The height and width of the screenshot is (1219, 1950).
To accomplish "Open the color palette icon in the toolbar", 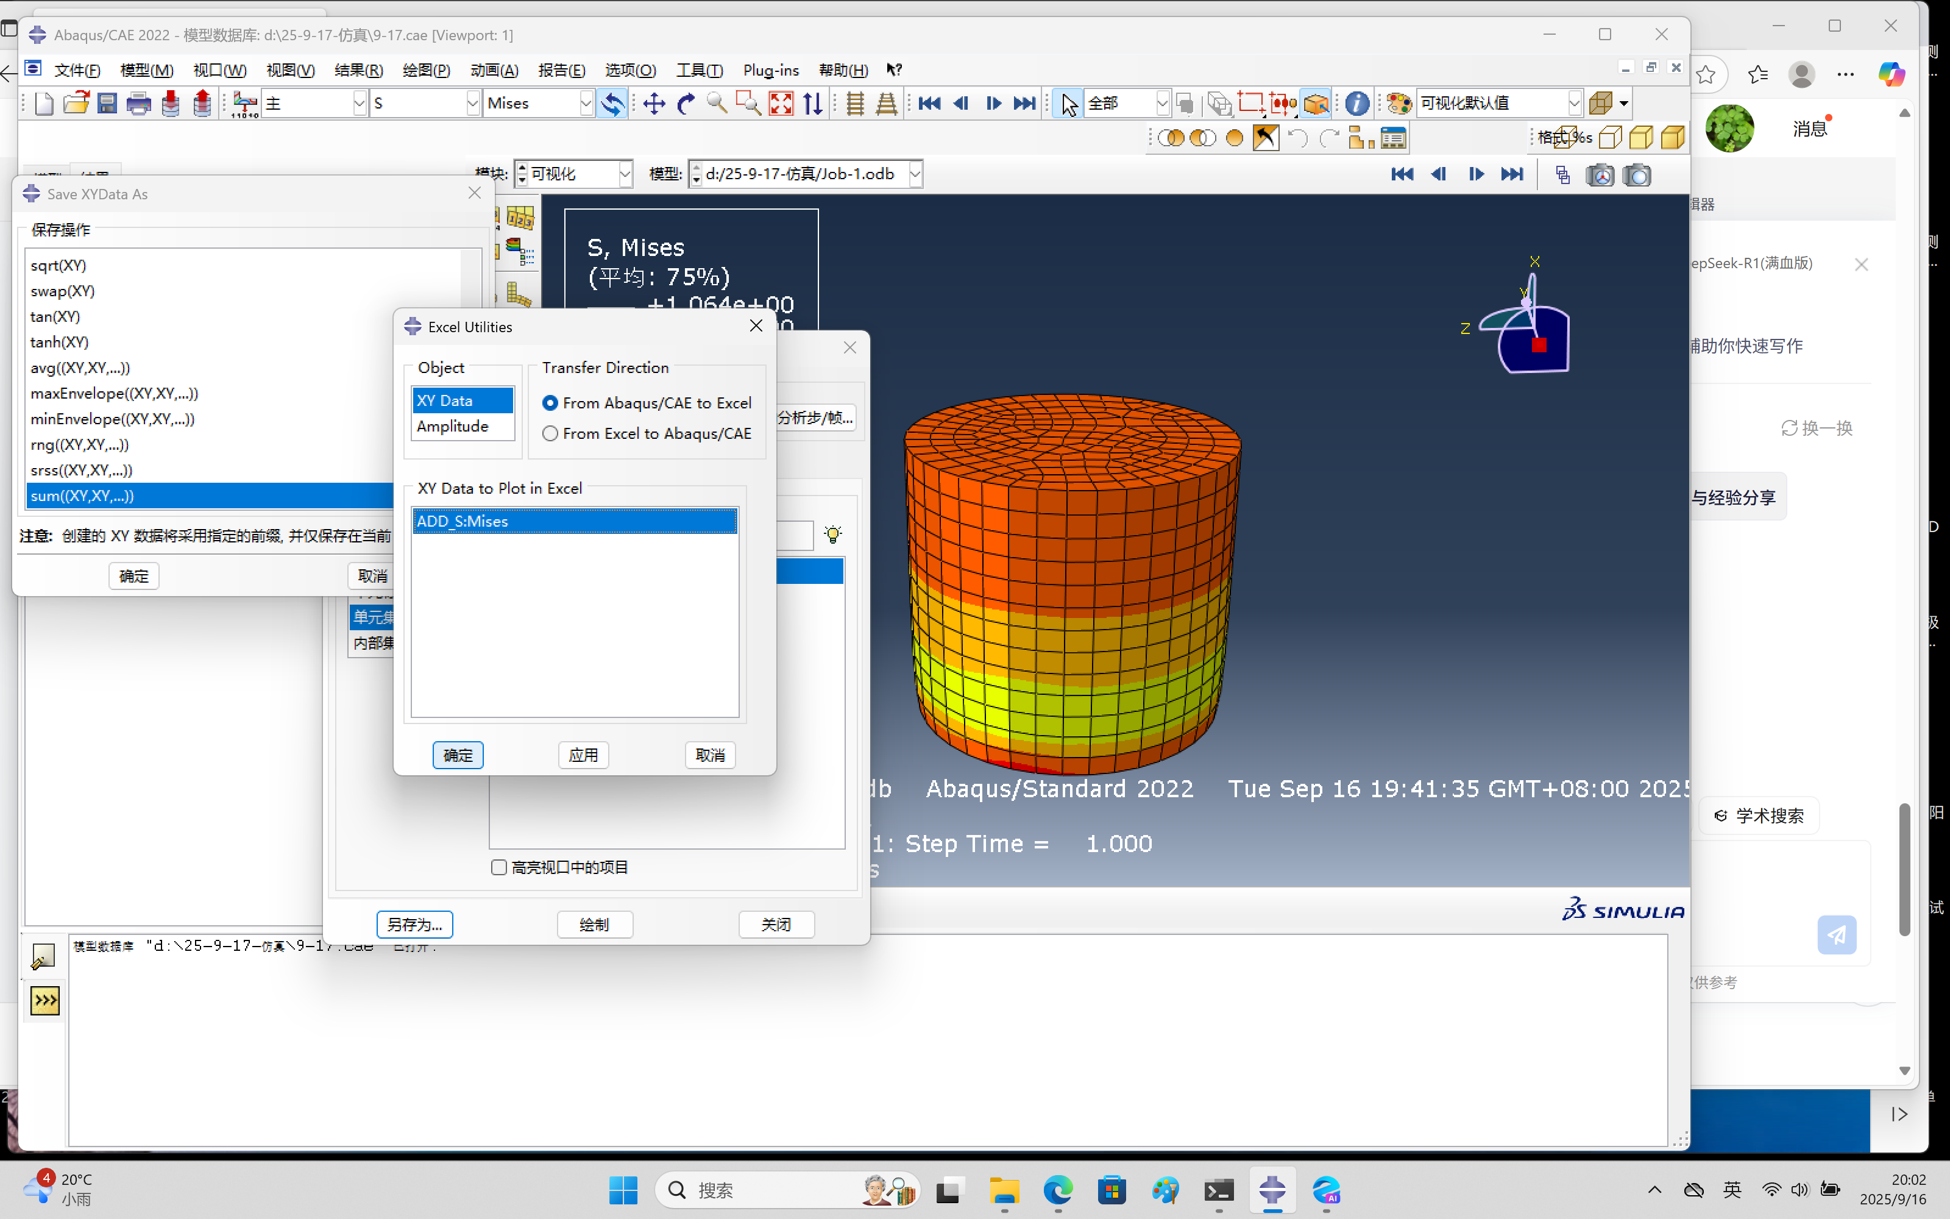I will 1400,103.
